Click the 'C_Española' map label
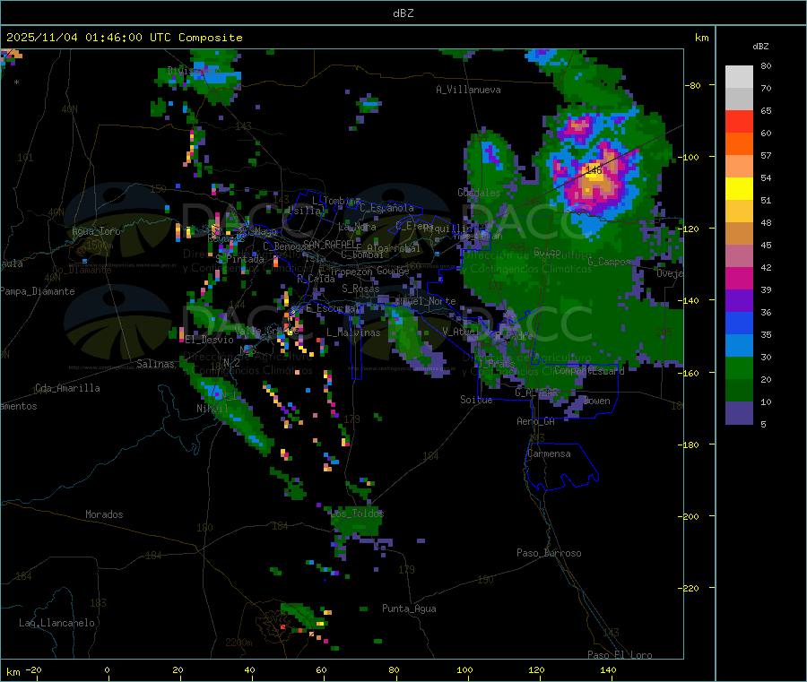Viewport: 807px width, 682px height. coord(387,208)
